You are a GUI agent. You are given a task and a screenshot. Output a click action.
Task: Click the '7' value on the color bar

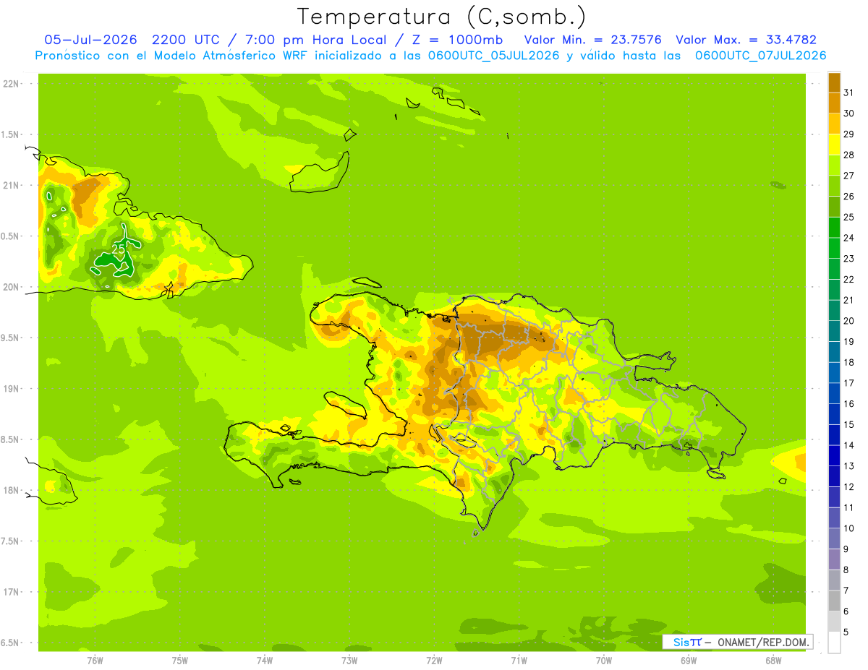(846, 590)
